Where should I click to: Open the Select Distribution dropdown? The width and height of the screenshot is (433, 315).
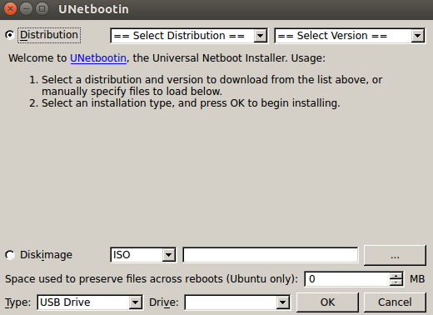(189, 36)
